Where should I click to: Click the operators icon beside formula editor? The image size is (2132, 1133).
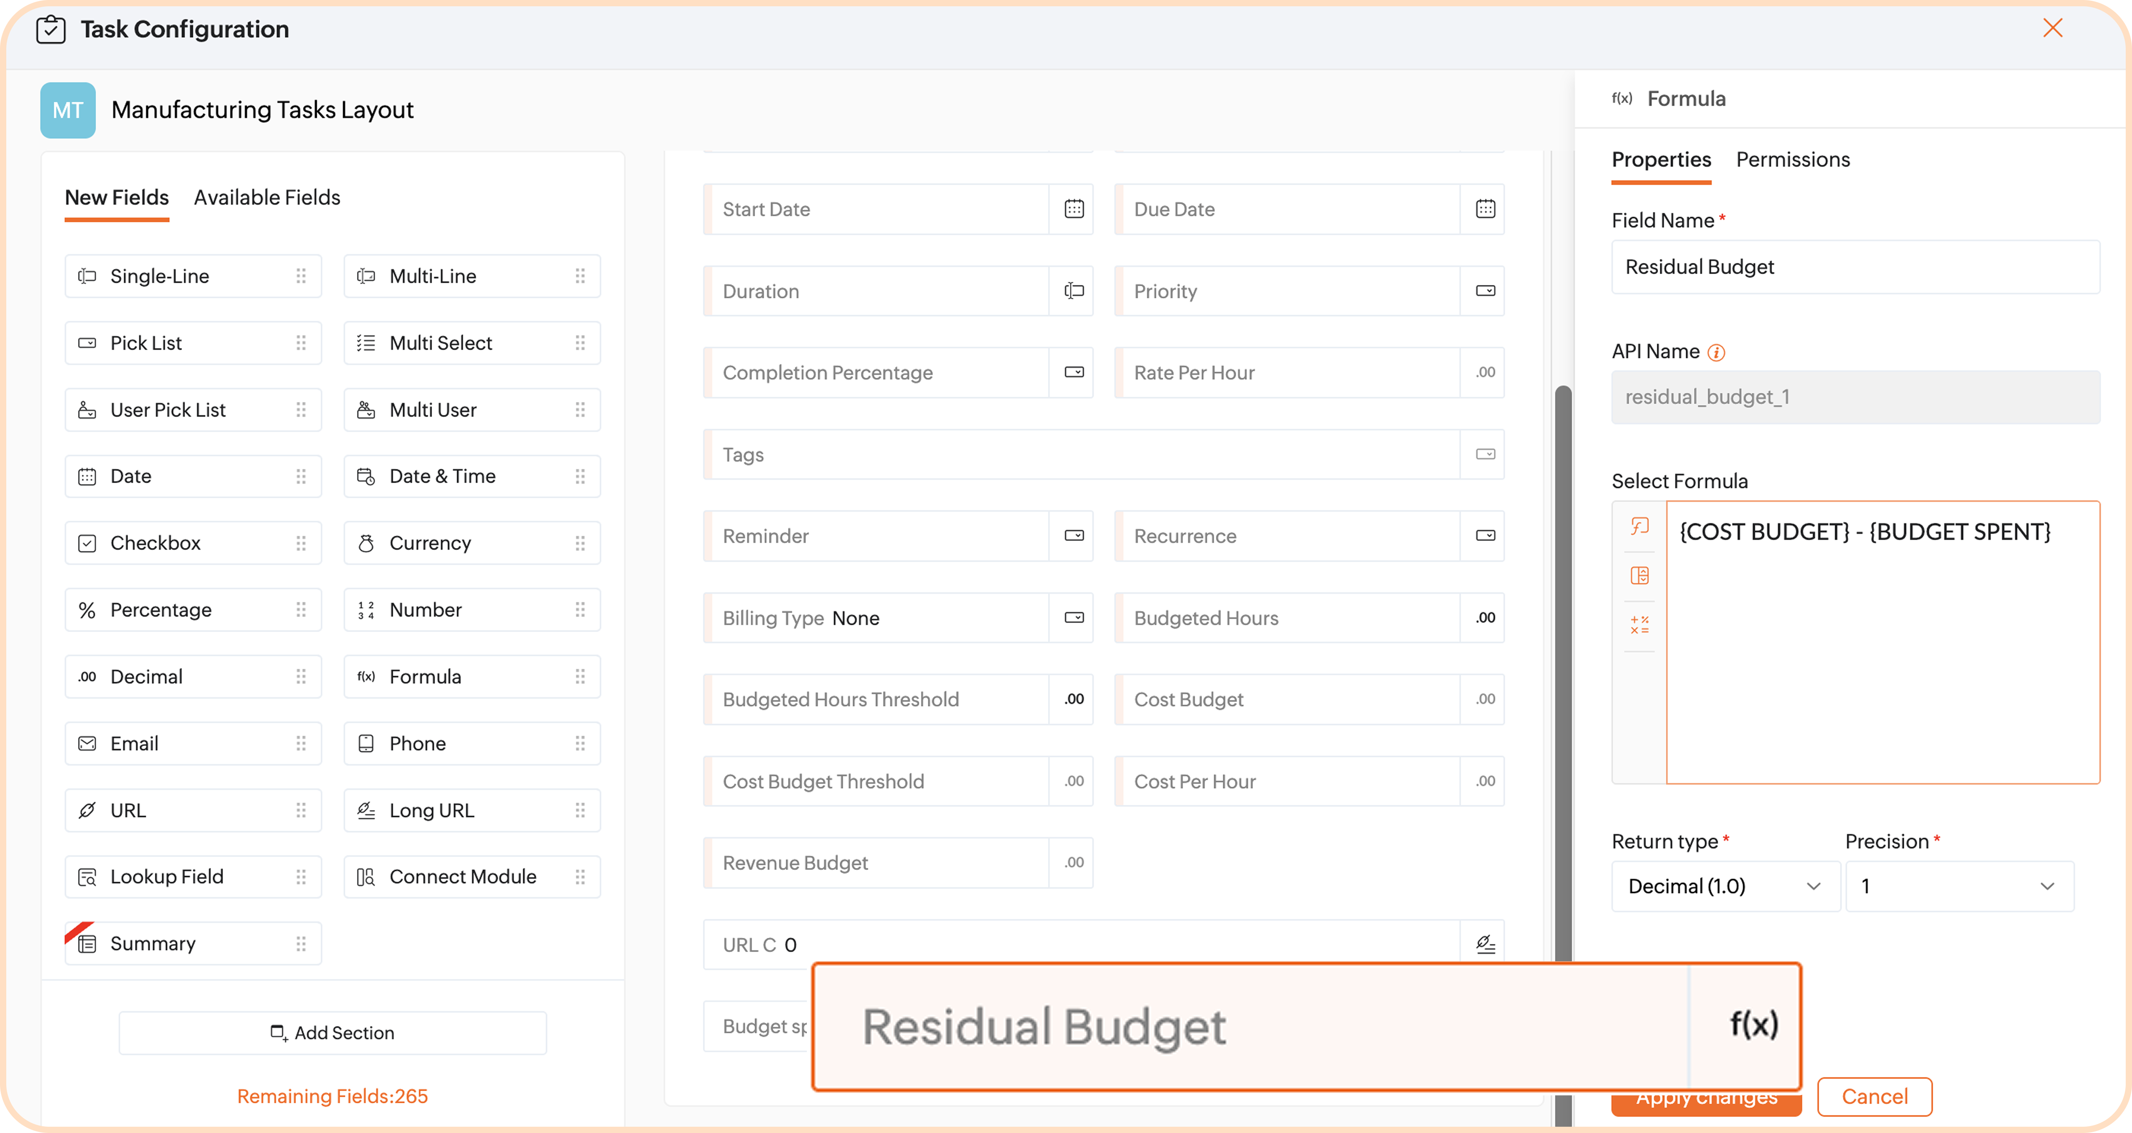point(1640,625)
